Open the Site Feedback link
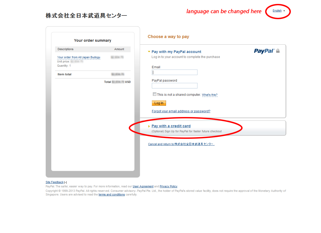The width and height of the screenshot is (321, 233). tap(55, 182)
